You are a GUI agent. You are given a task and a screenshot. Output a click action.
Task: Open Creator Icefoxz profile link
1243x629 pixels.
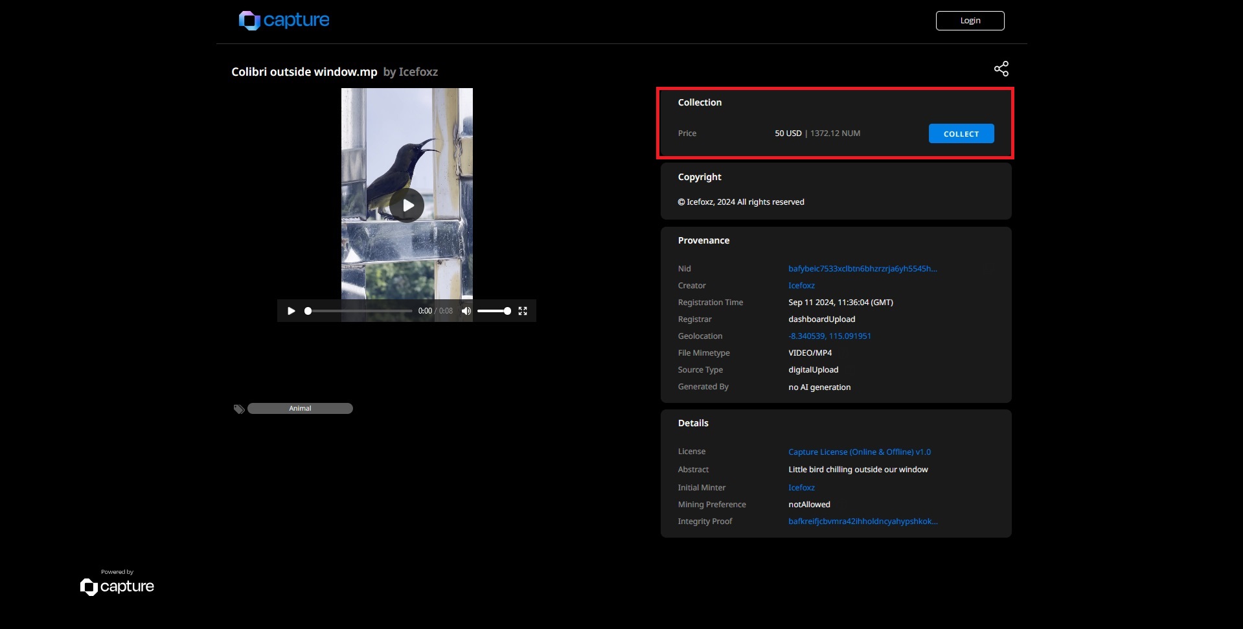(x=801, y=286)
